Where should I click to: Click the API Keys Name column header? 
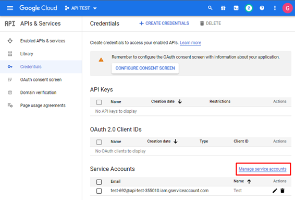click(x=116, y=102)
